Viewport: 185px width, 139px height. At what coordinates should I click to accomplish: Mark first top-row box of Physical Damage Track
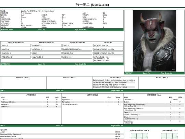134,136
